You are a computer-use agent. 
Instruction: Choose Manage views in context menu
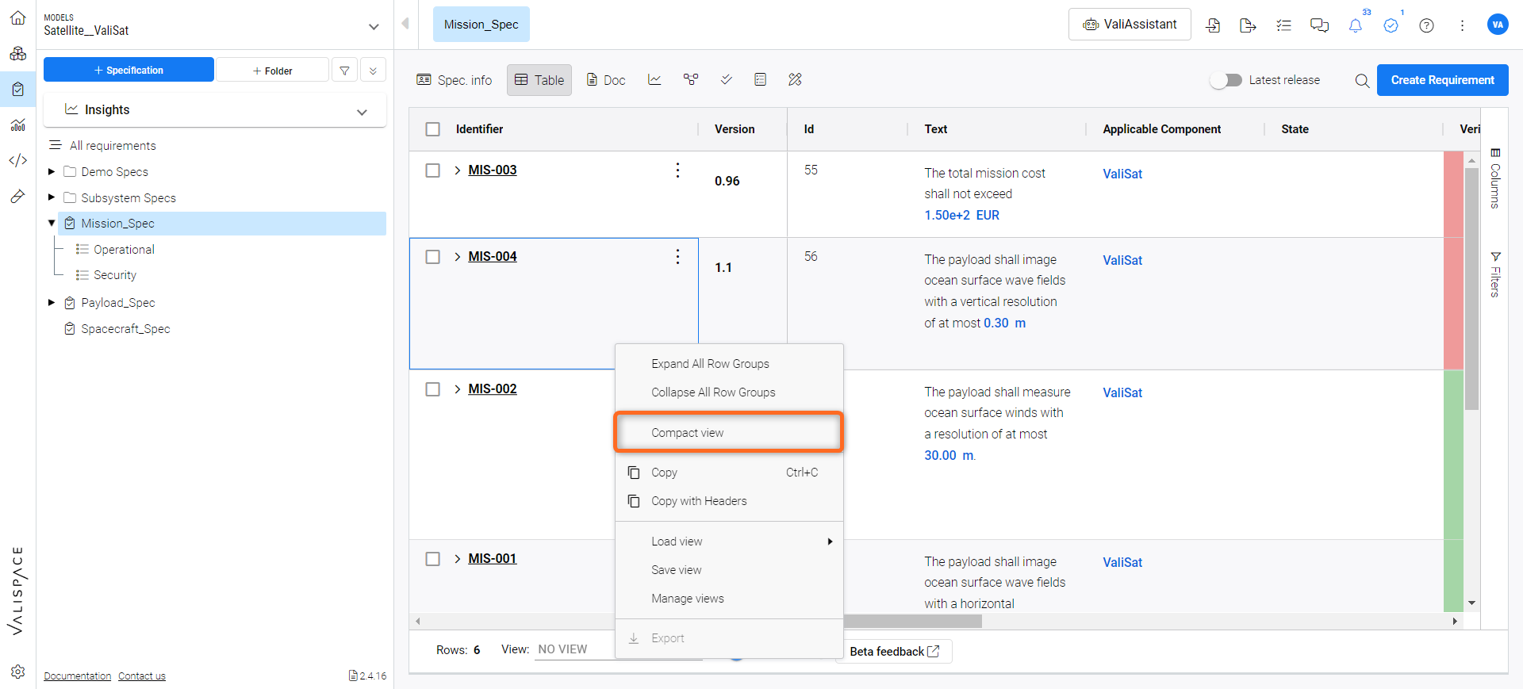click(728, 598)
